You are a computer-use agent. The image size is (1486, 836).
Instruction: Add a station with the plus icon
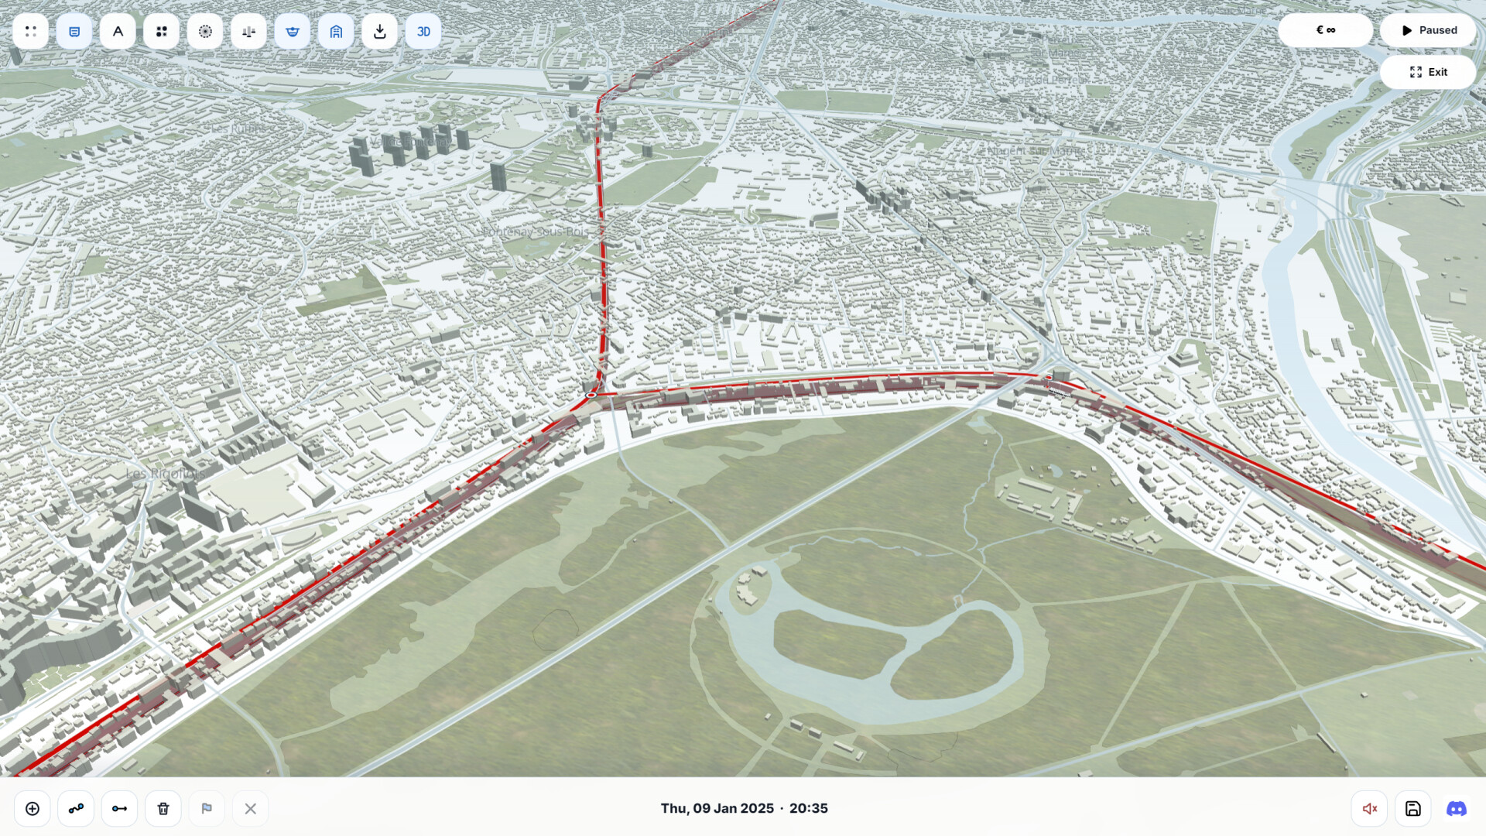pyautogui.click(x=33, y=808)
